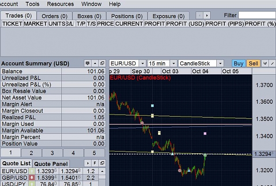
Task: Sort trades by the CURRENT column
Action: coord(129,23)
